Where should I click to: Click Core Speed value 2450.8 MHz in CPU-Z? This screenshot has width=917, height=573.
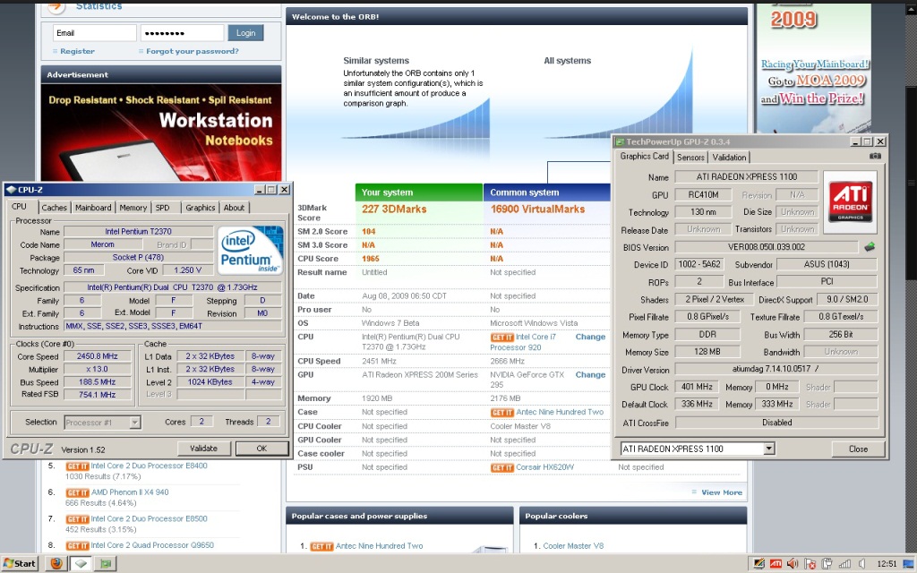click(97, 356)
